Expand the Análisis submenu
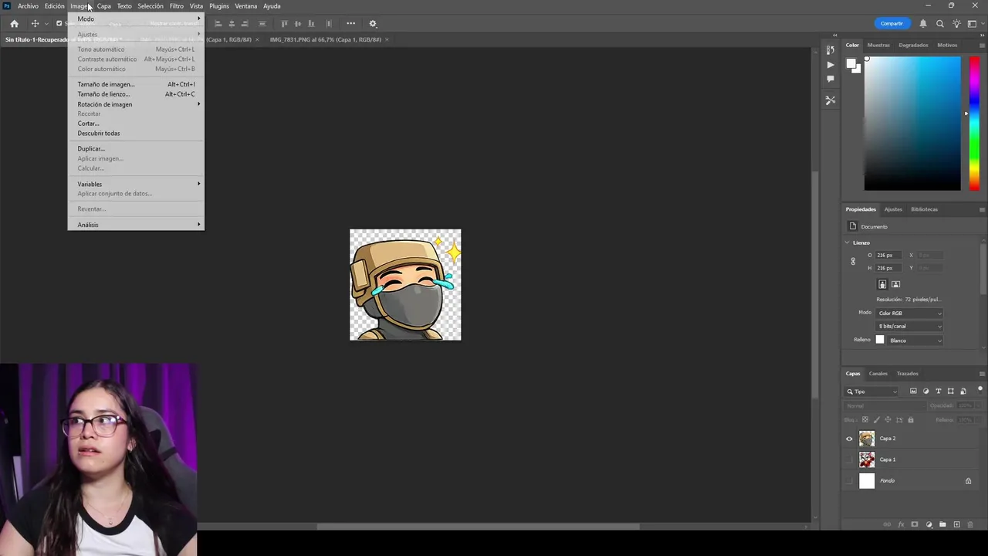This screenshot has height=556, width=988. (x=136, y=225)
